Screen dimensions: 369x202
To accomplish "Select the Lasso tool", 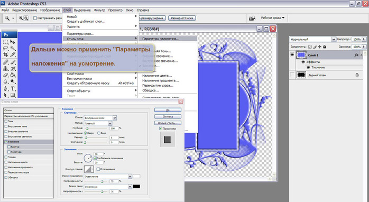I will [x=5, y=49].
